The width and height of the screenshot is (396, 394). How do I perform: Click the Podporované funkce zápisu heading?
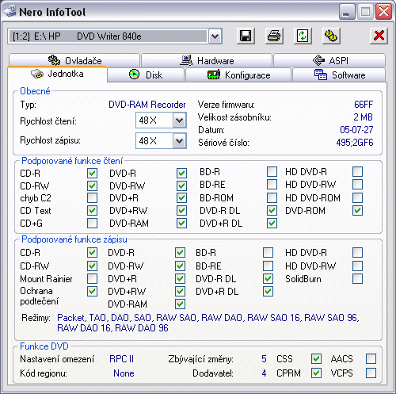pos(74,239)
